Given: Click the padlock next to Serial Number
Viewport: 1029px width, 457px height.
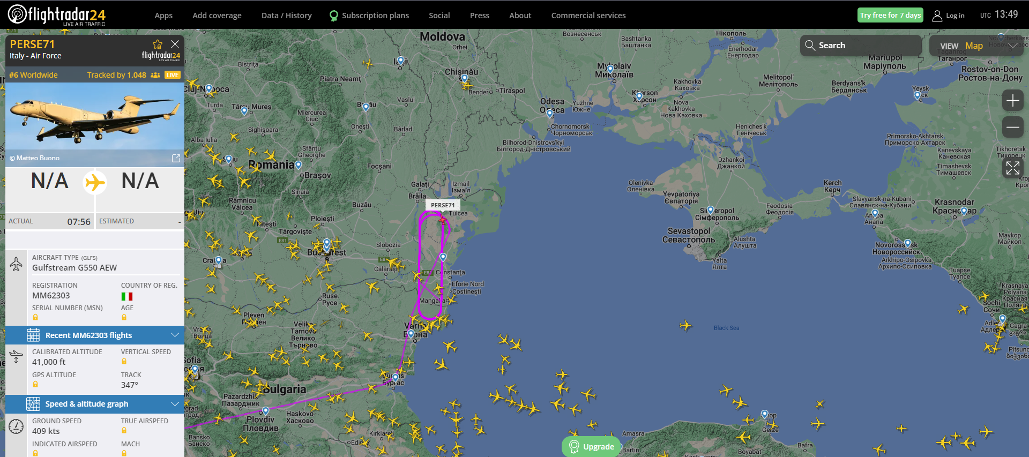Looking at the screenshot, I should tap(35, 317).
